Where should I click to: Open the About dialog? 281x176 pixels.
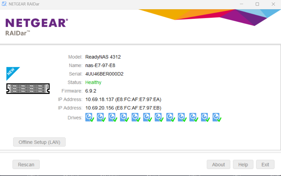[x=218, y=164]
